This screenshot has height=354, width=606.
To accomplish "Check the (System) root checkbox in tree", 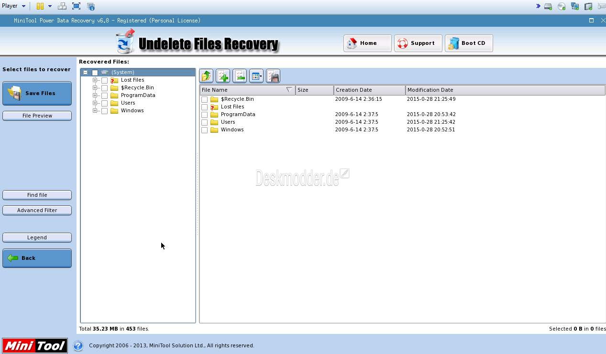I will (x=95, y=73).
